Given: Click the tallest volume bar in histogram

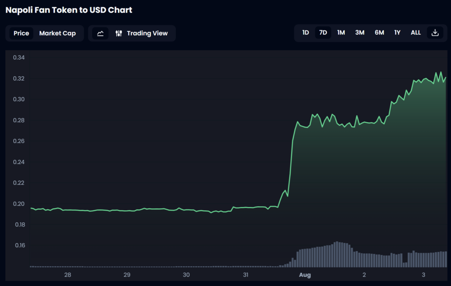Looking at the screenshot, I should [337, 254].
